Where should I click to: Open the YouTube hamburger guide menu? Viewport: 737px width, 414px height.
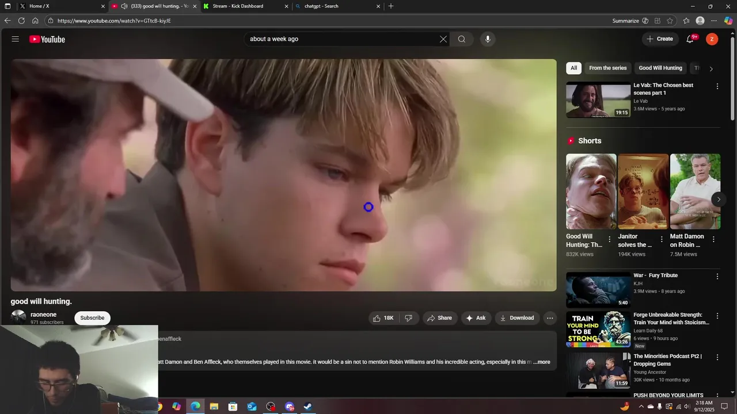[16, 39]
